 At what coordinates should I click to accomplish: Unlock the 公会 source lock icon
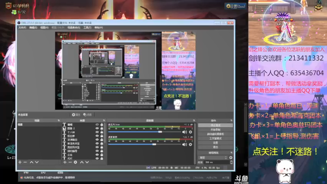pos(102,155)
